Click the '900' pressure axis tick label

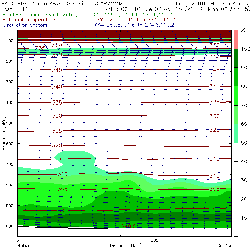click(10, 206)
